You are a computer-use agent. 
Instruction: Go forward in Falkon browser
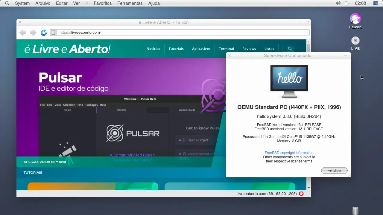[x=33, y=33]
